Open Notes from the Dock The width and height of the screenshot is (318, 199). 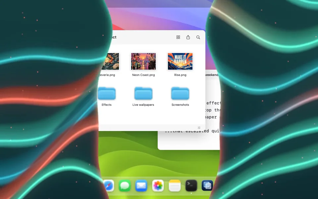click(175, 185)
